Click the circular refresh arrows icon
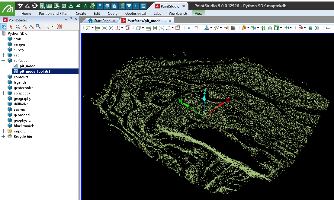 35,6
